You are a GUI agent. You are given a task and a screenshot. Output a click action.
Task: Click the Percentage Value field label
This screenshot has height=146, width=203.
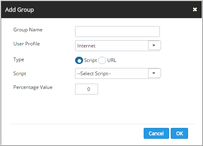click(33, 87)
